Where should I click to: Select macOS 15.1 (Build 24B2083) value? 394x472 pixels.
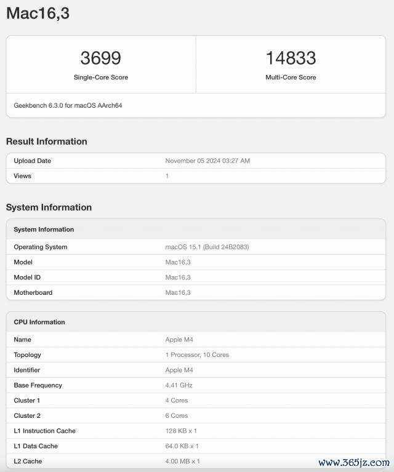point(207,247)
